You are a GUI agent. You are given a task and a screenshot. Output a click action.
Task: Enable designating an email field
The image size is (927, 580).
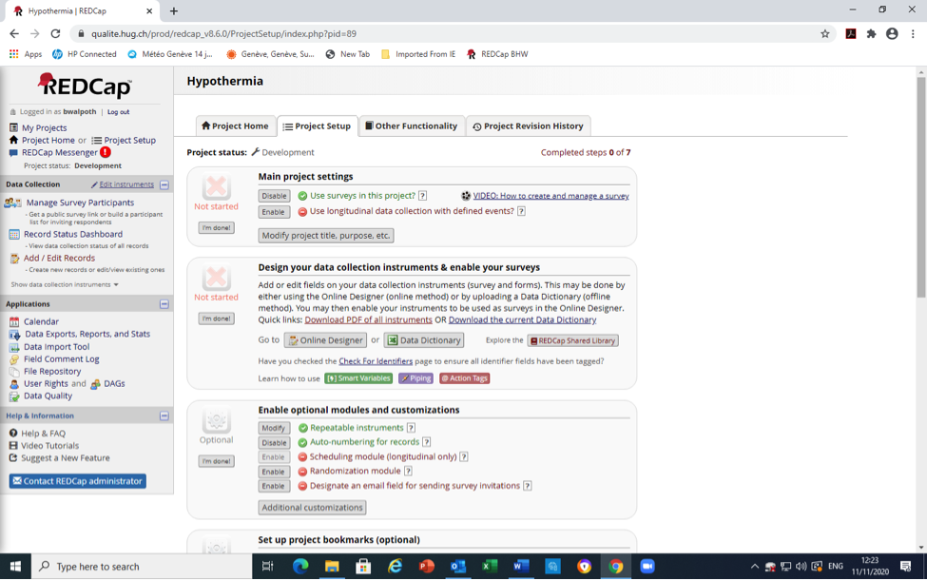pos(273,486)
